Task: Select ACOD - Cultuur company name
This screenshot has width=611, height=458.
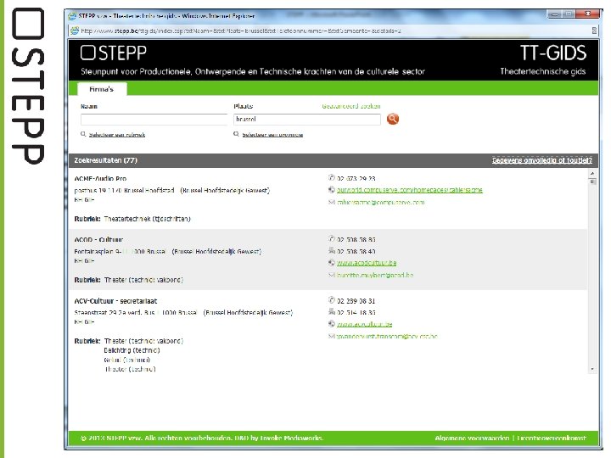Action: pos(98,239)
